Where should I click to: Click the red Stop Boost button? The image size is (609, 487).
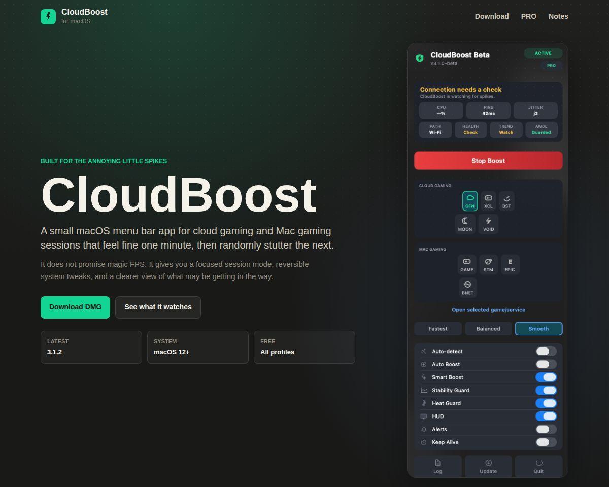point(488,161)
